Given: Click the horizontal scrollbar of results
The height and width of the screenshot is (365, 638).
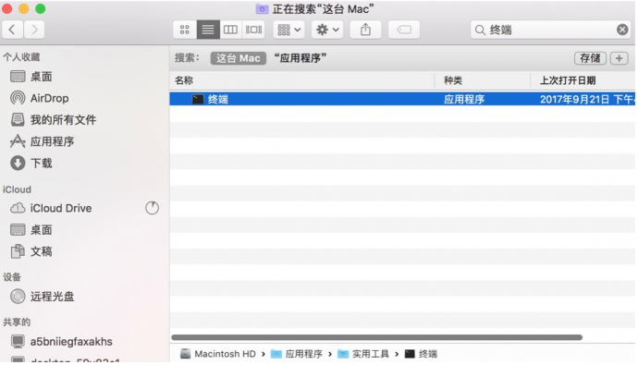Looking at the screenshot, I should pyautogui.click(x=376, y=337).
